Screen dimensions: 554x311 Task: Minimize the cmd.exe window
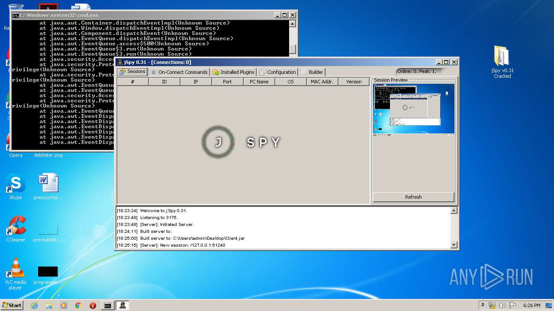point(277,15)
